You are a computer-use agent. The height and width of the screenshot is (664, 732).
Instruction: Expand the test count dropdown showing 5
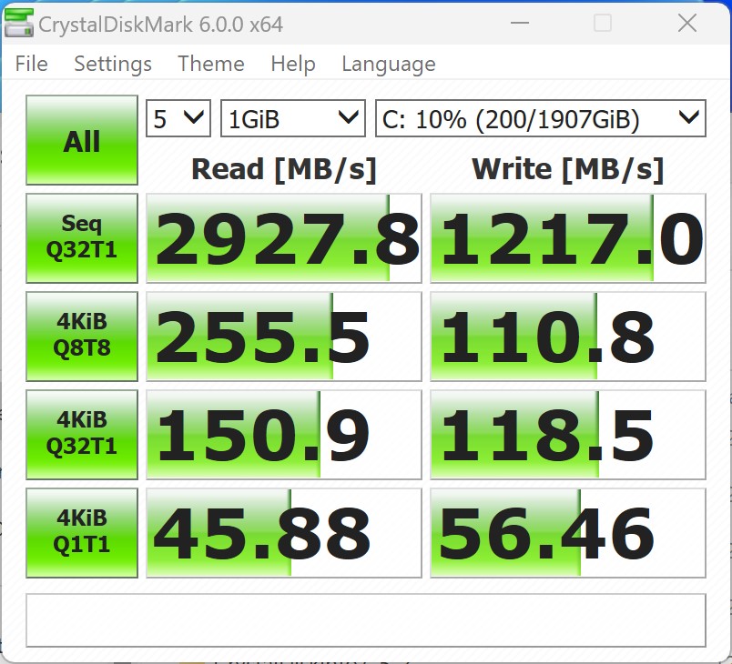click(x=178, y=118)
